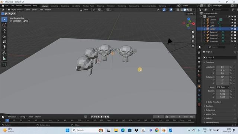
Task: Open the Output properties tab icon
Action: coord(199,62)
